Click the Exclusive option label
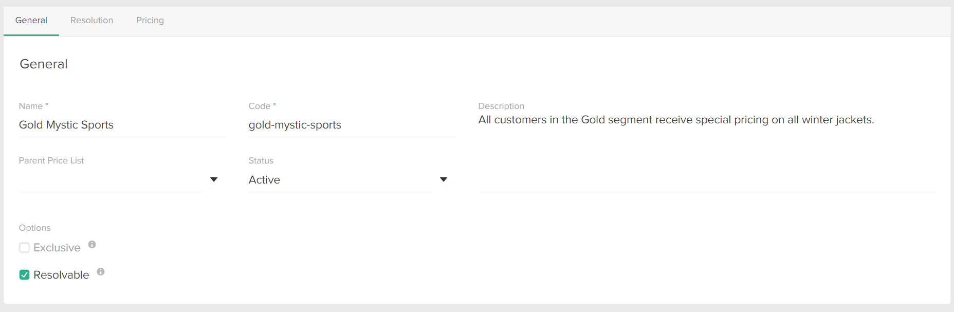Screen dimensions: 954x312 [x=57, y=247]
